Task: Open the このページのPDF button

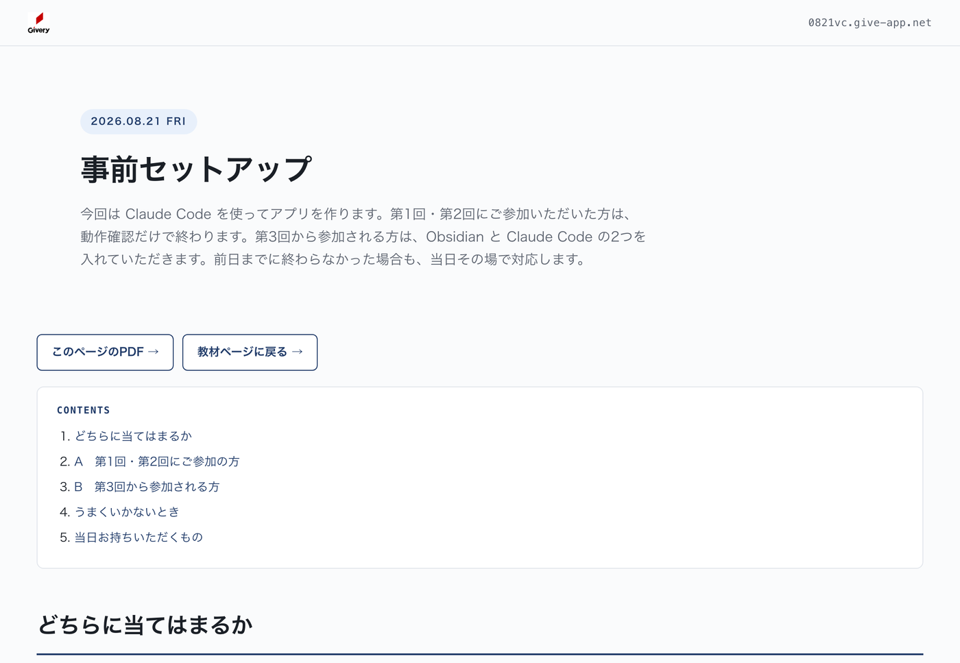Action: [105, 352]
